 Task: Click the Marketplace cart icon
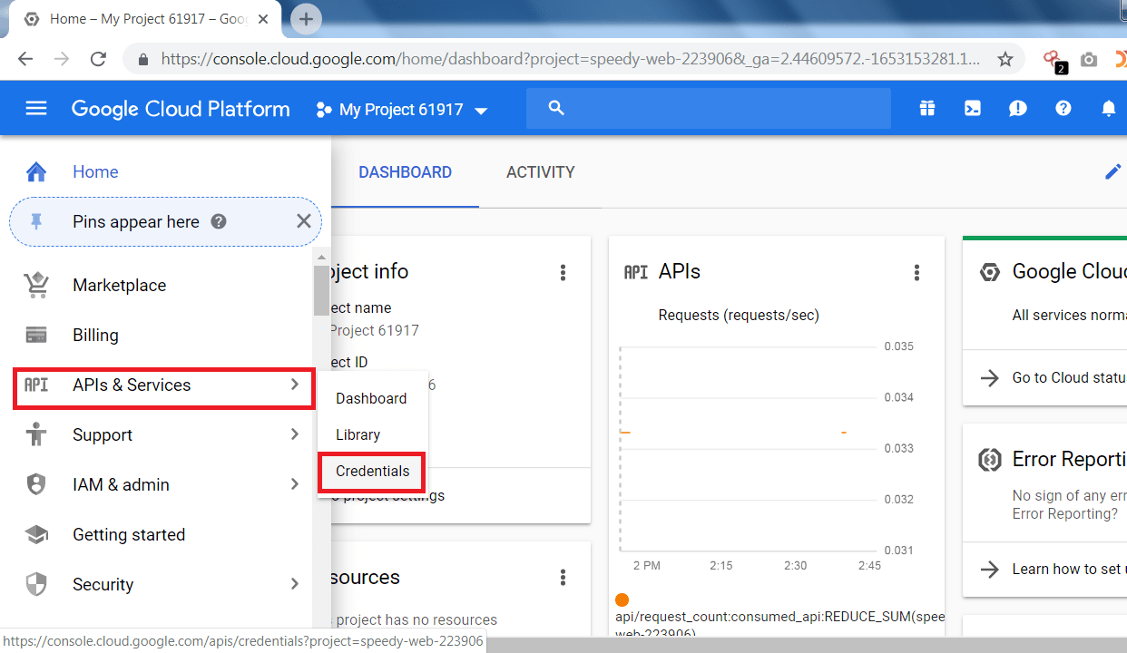(x=36, y=285)
